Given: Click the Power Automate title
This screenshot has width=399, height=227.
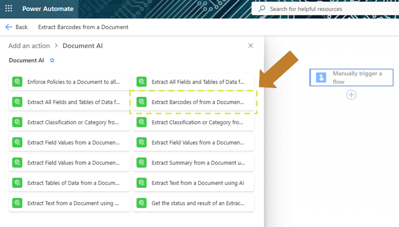Looking at the screenshot, I should click(x=48, y=9).
